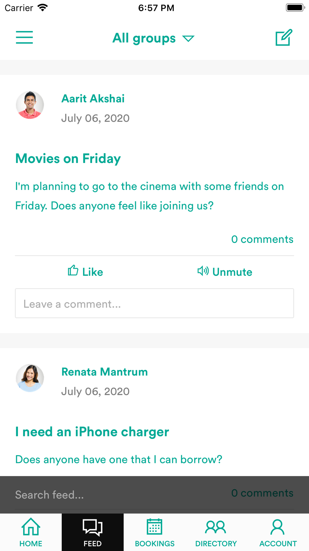
Task: Tap the compose new post icon
Action: click(x=284, y=37)
